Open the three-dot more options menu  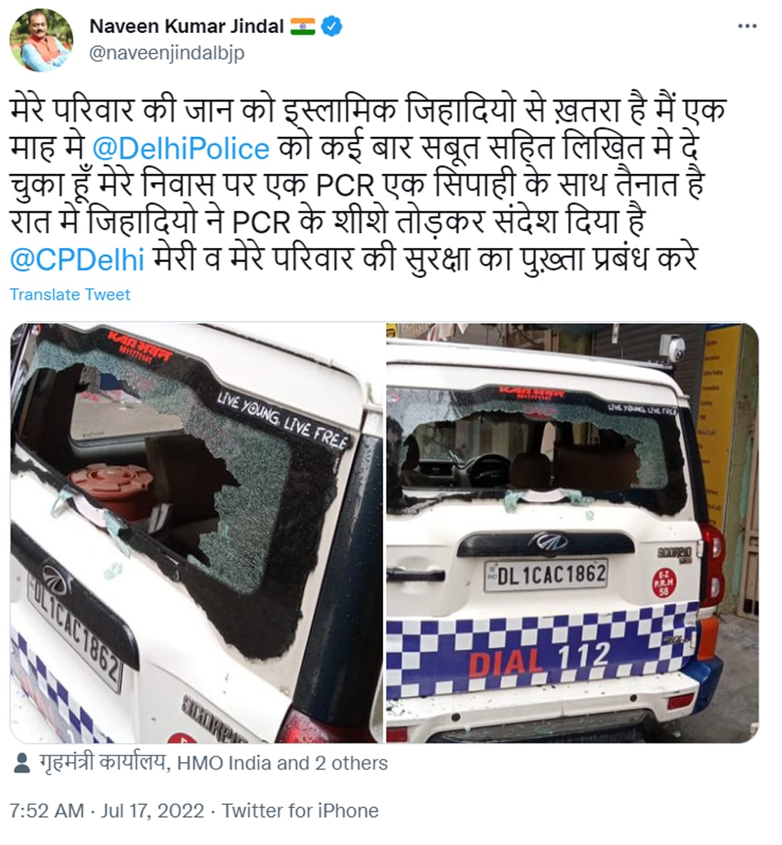[747, 27]
